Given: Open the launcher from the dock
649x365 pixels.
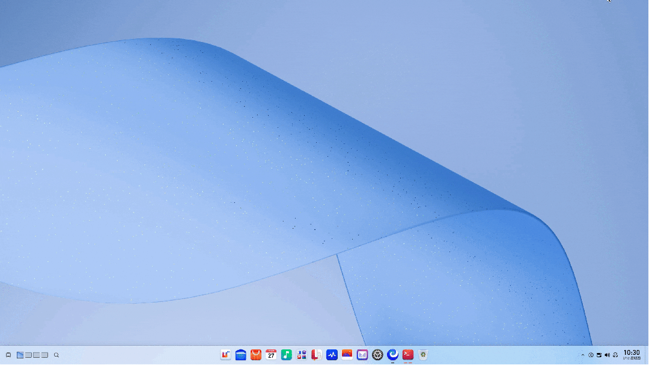Looking at the screenshot, I should click(225, 355).
